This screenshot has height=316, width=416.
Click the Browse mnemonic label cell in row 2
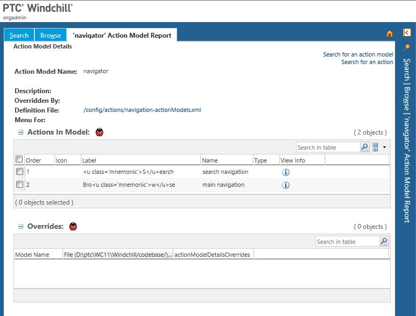tap(129, 185)
